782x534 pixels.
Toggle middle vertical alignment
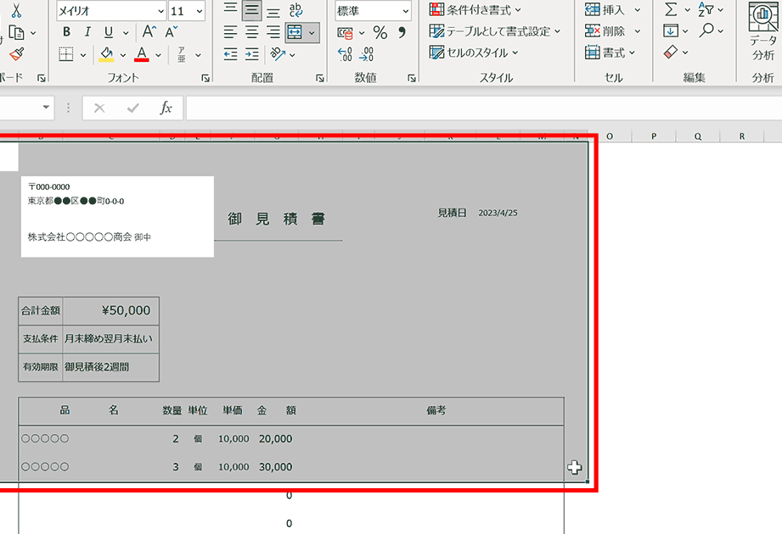pos(252,10)
